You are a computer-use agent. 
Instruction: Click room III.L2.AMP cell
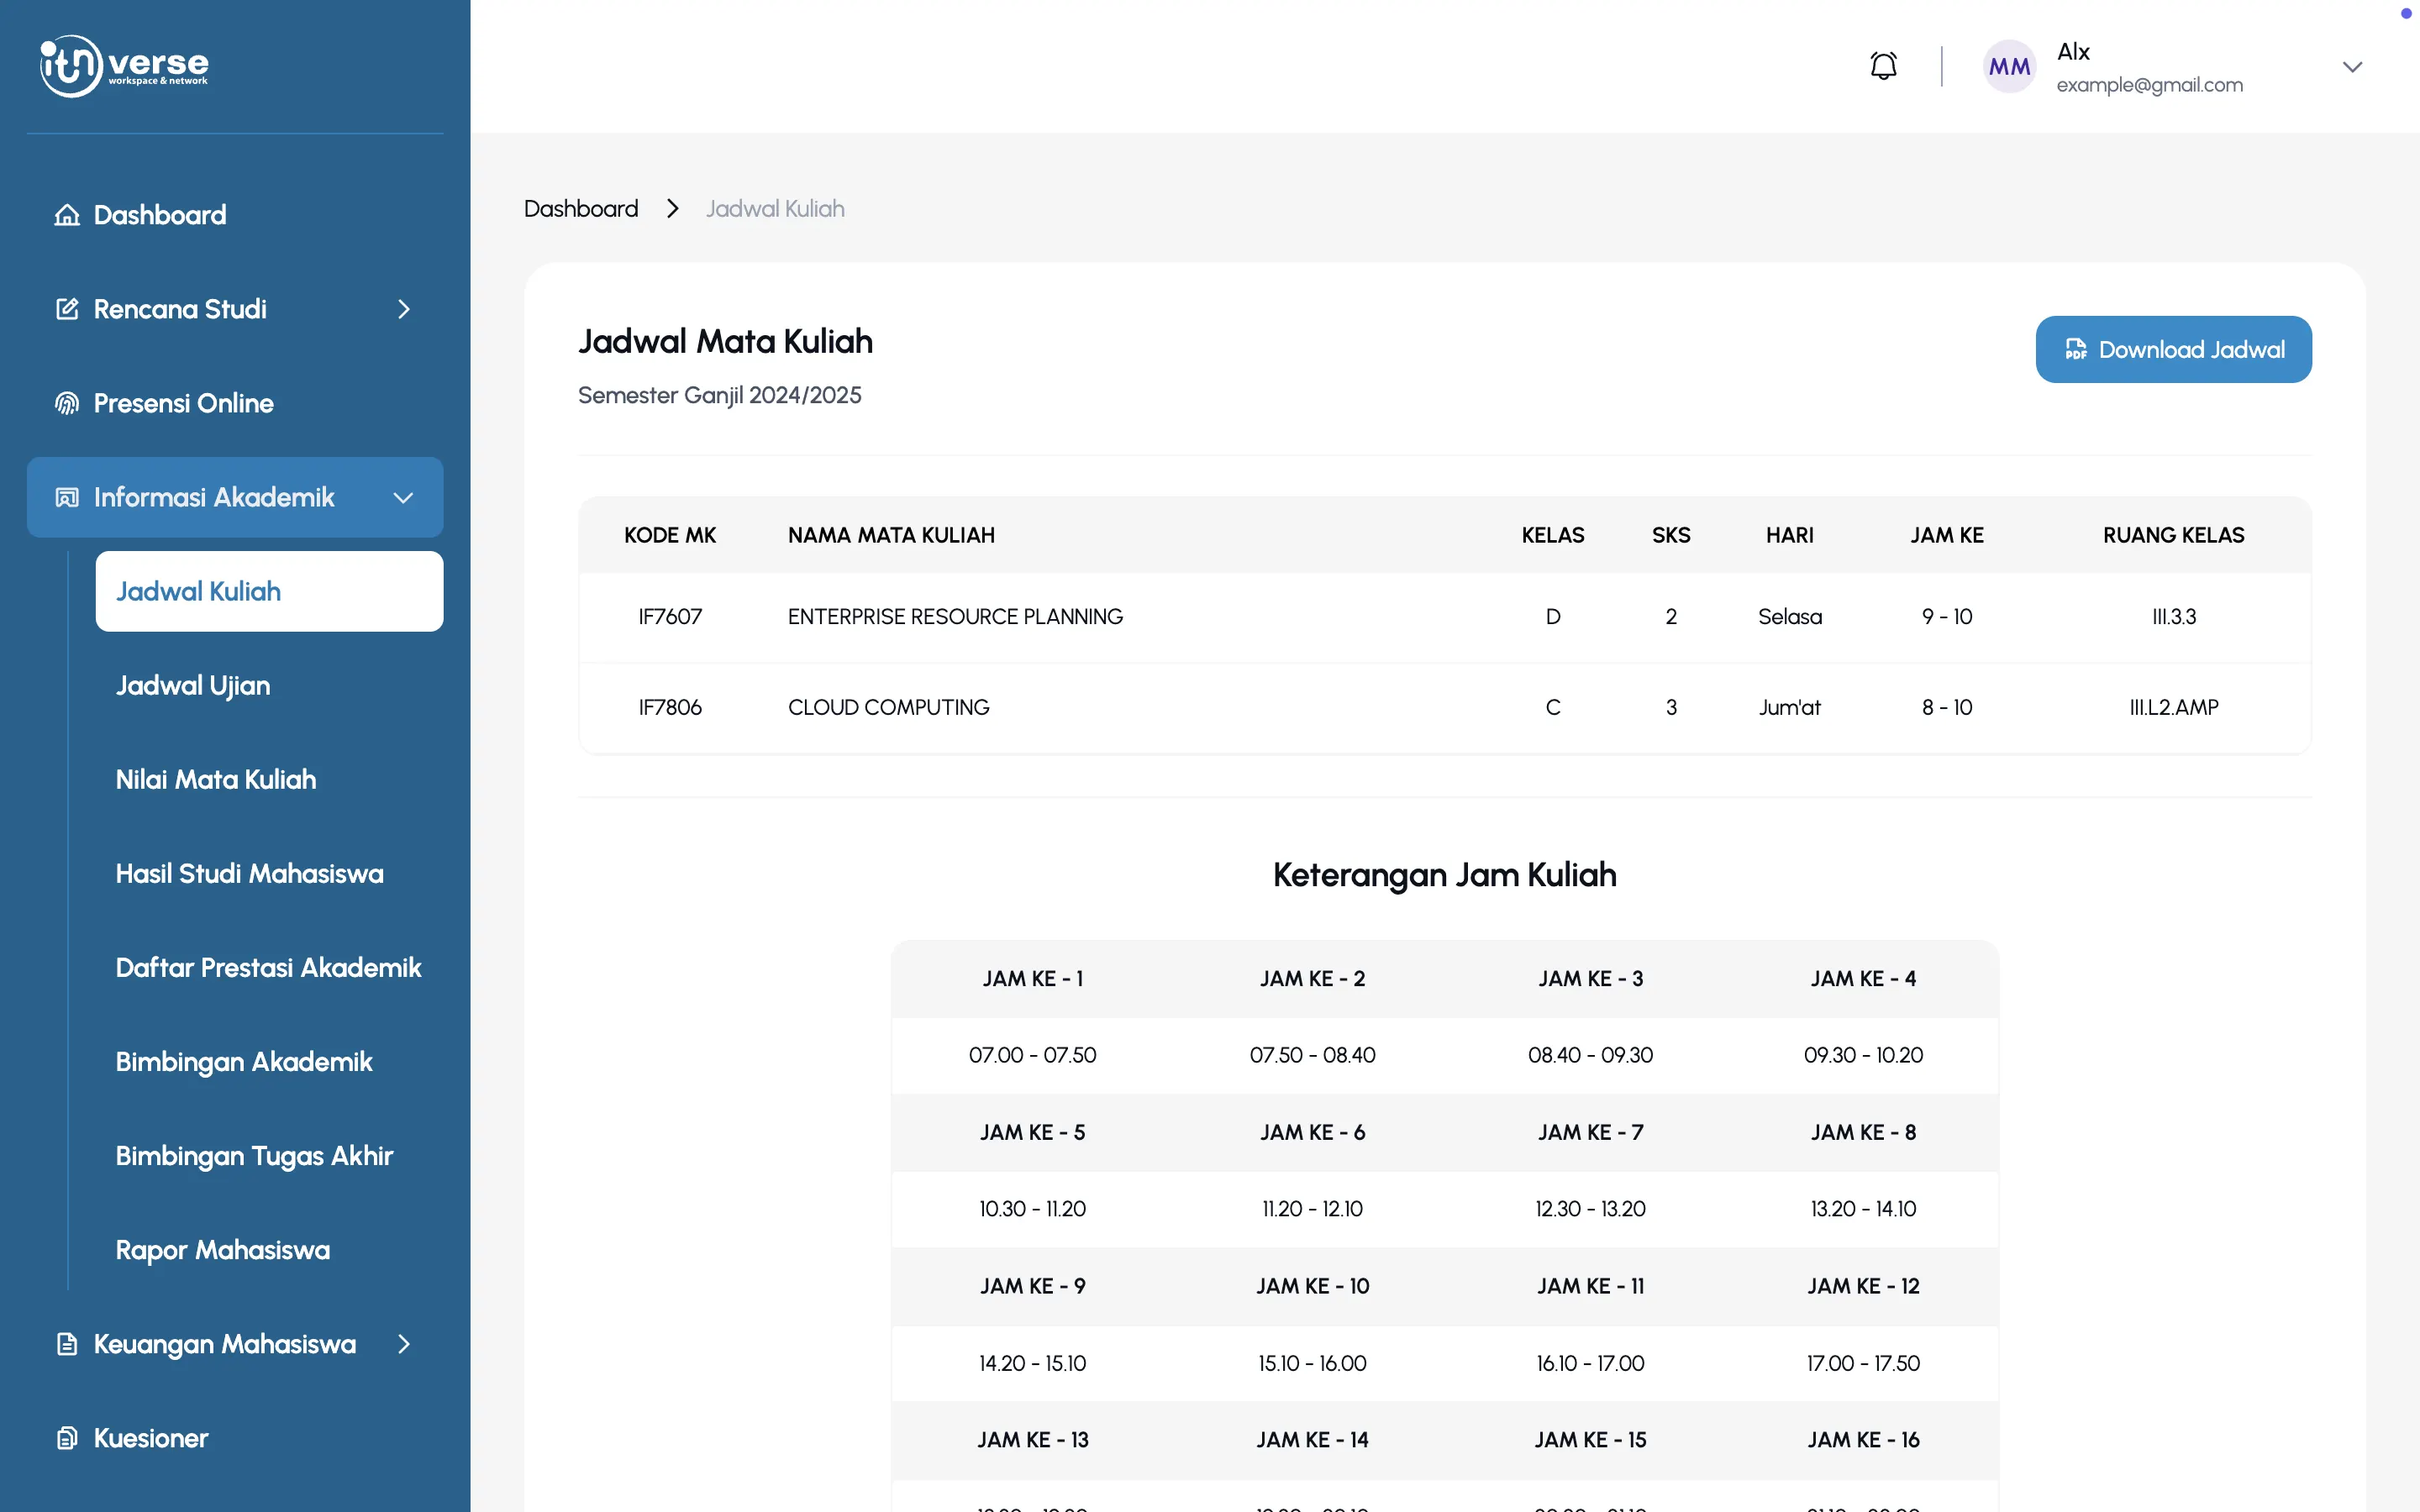coord(2174,707)
